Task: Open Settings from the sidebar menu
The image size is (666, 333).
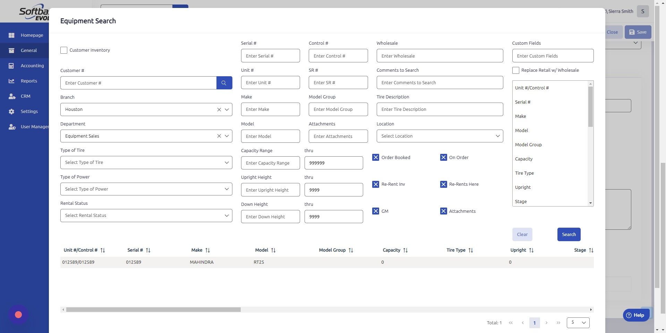Action: [29, 111]
